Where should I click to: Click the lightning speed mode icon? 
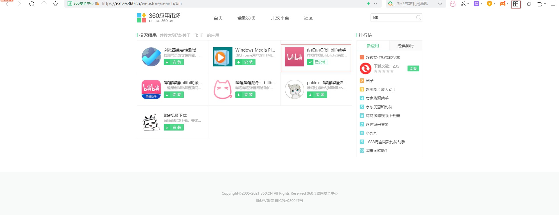tap(368, 3)
